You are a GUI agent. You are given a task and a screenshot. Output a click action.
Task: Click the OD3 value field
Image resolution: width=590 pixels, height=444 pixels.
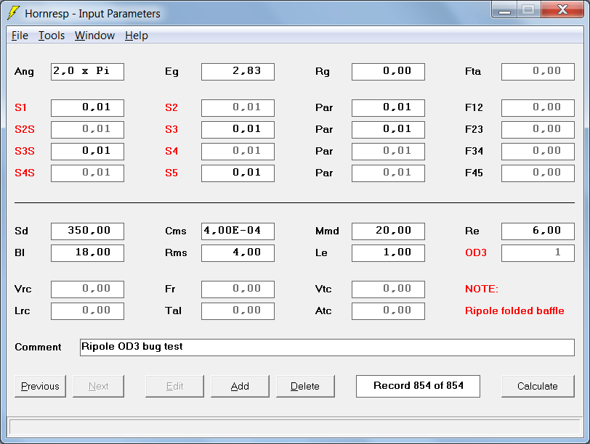(538, 253)
